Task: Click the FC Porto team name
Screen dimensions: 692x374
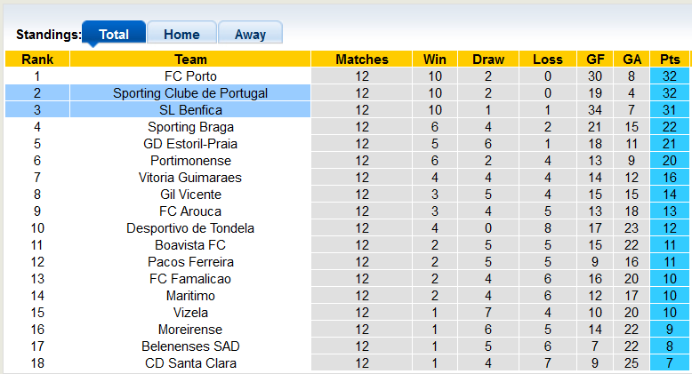Action: 190,76
